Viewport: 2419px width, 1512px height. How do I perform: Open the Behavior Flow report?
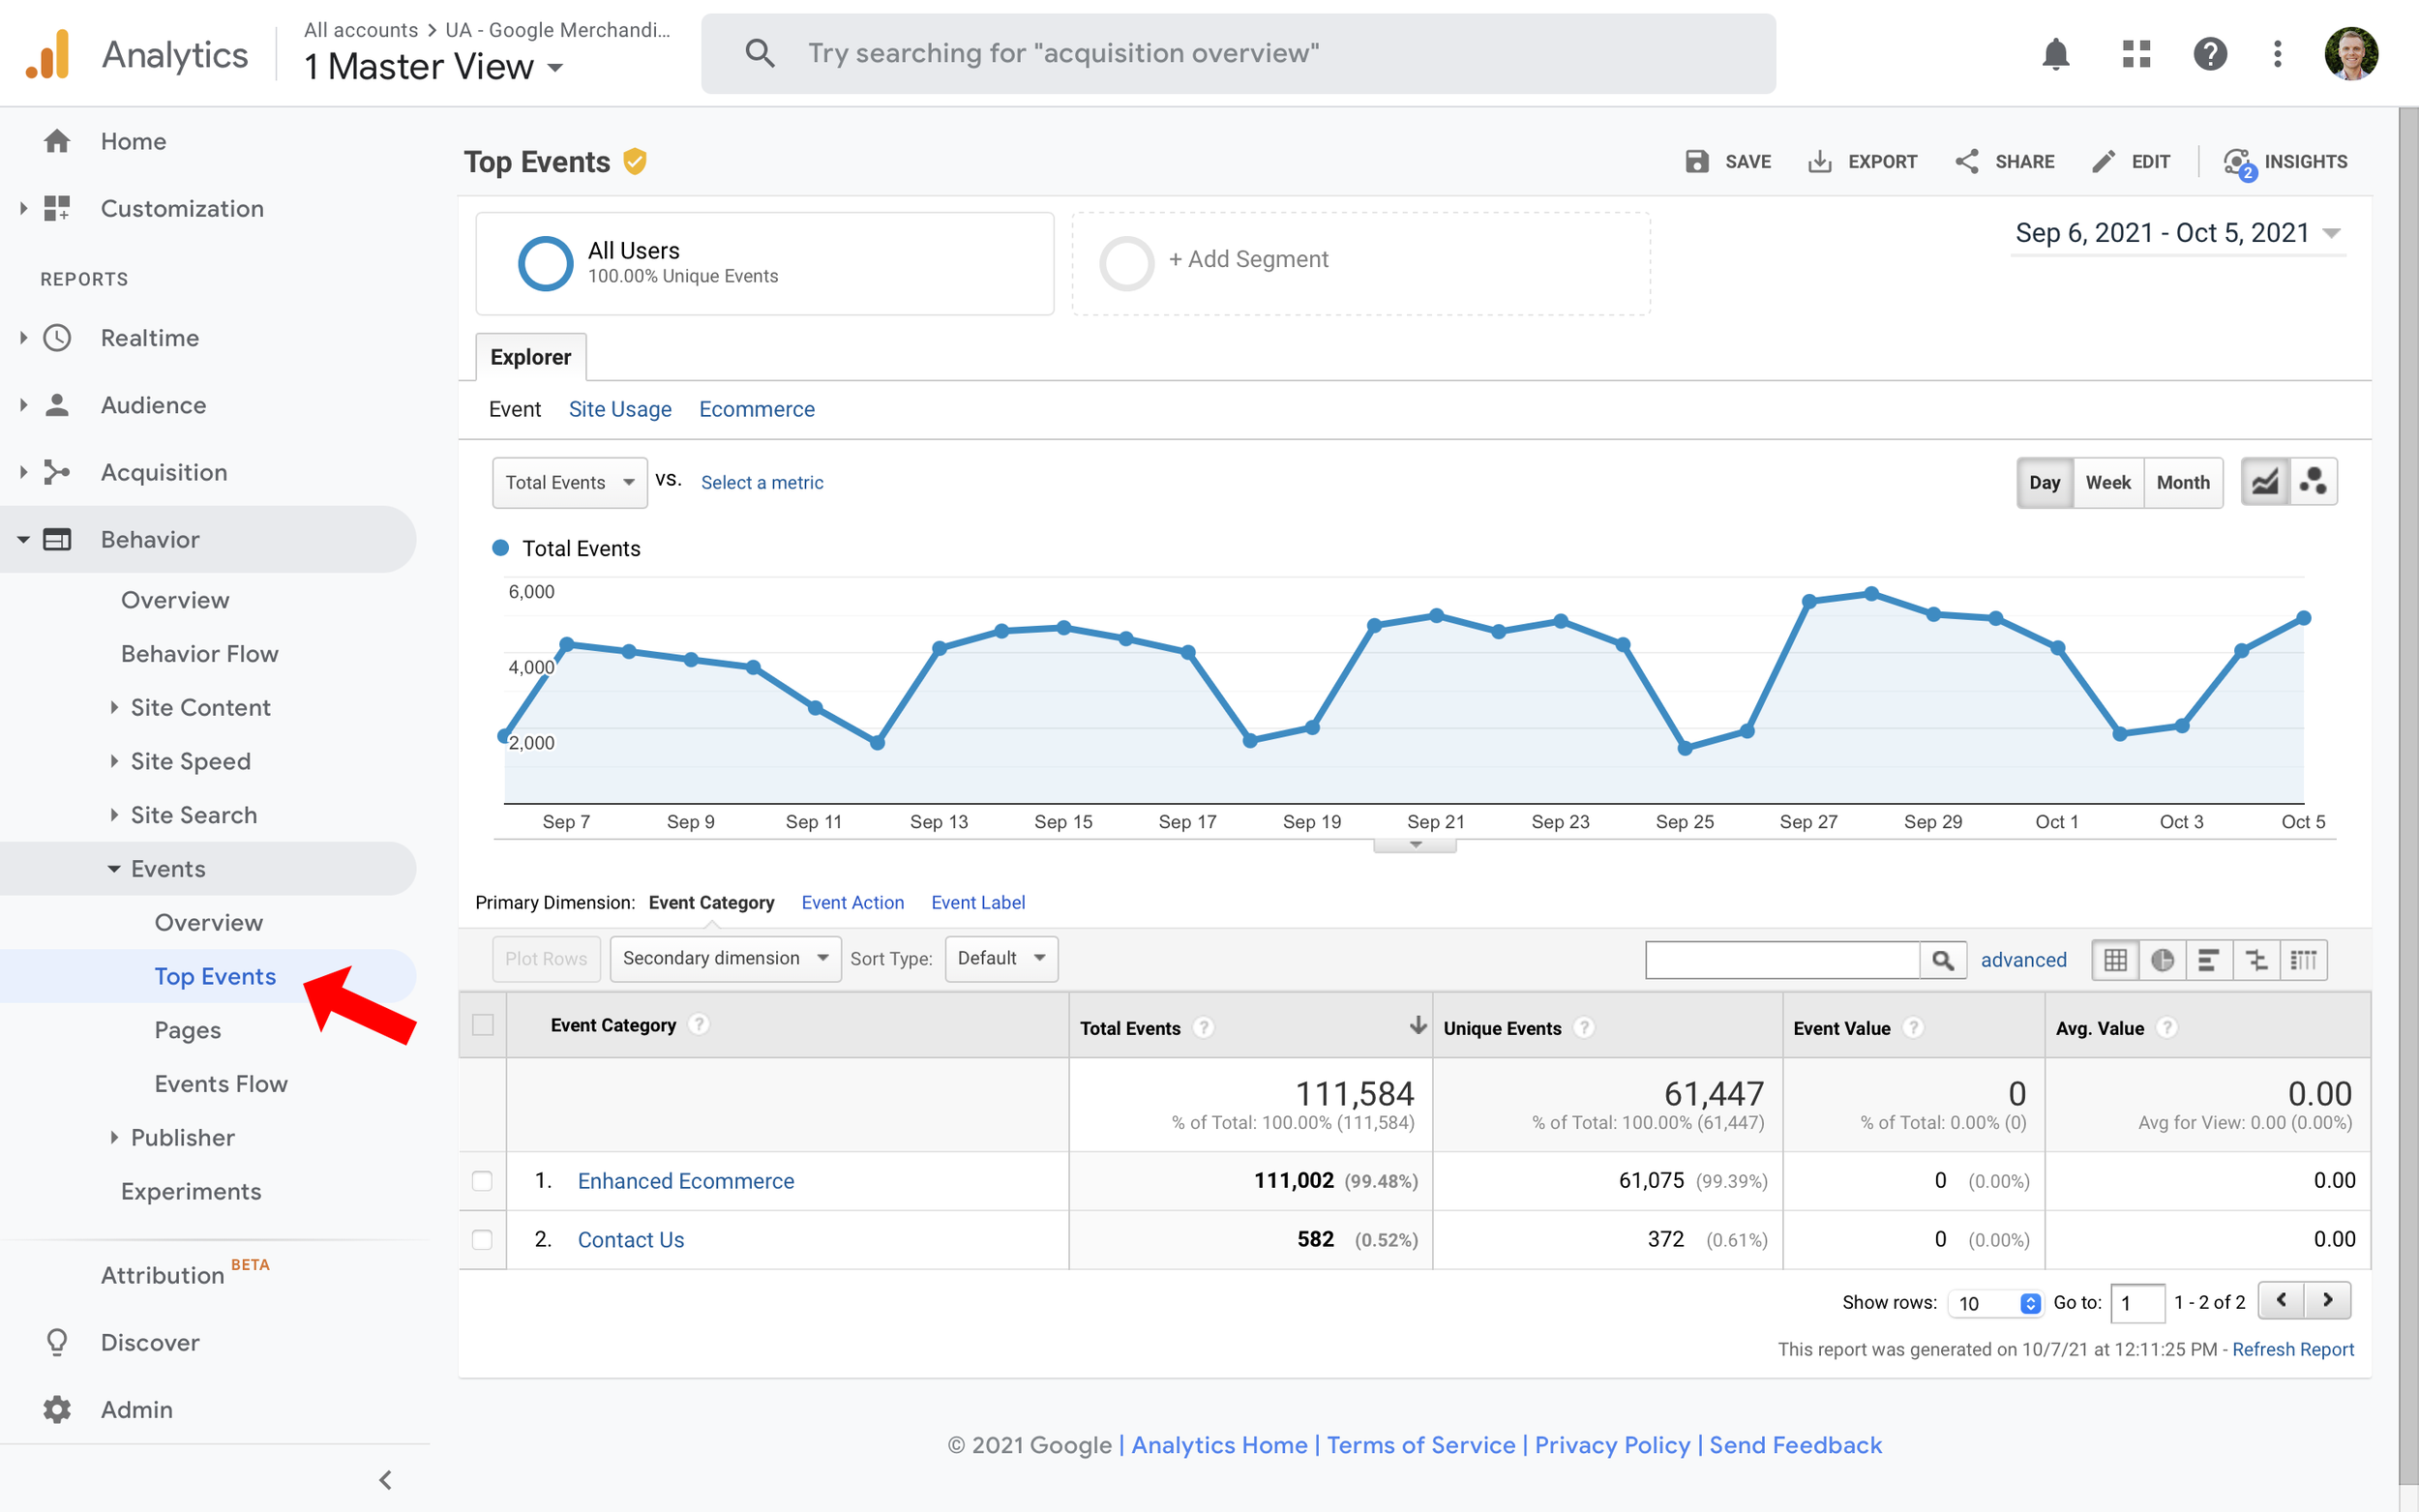pyautogui.click(x=199, y=653)
